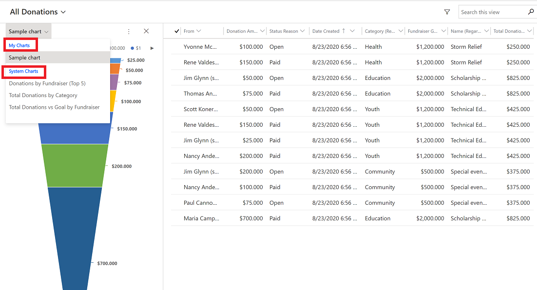This screenshot has width=537, height=290.
Task: Select Sample chart in chart list
Action: click(58, 58)
